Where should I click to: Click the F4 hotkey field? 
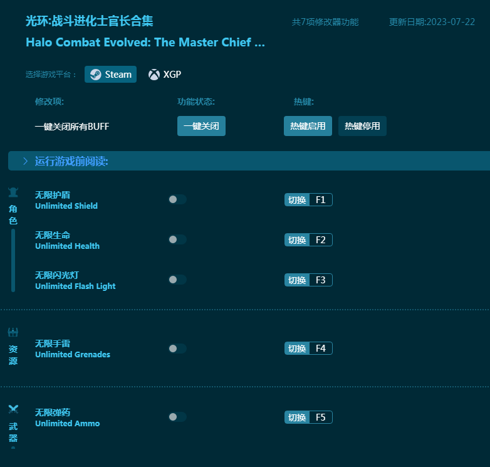tap(321, 349)
